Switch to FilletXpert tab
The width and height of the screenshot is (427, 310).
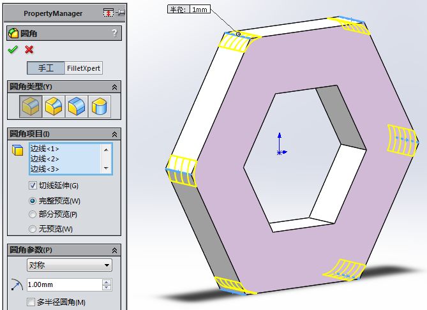click(84, 68)
